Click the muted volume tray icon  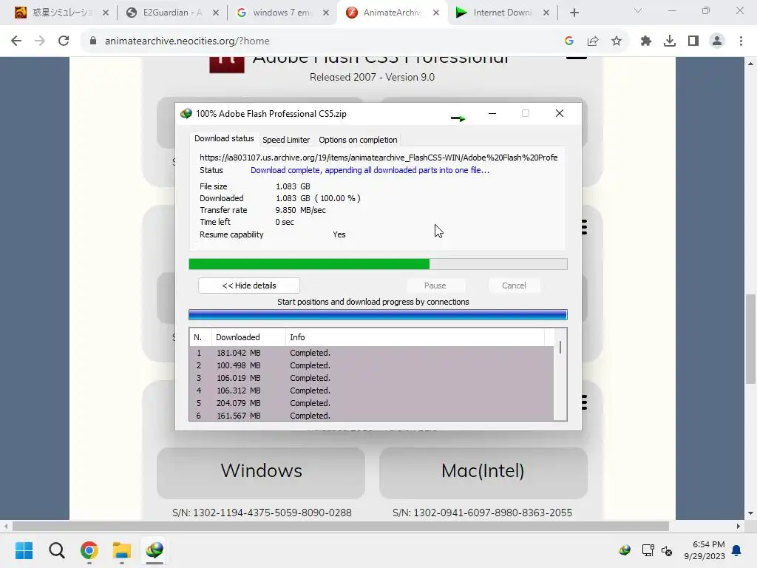(667, 550)
